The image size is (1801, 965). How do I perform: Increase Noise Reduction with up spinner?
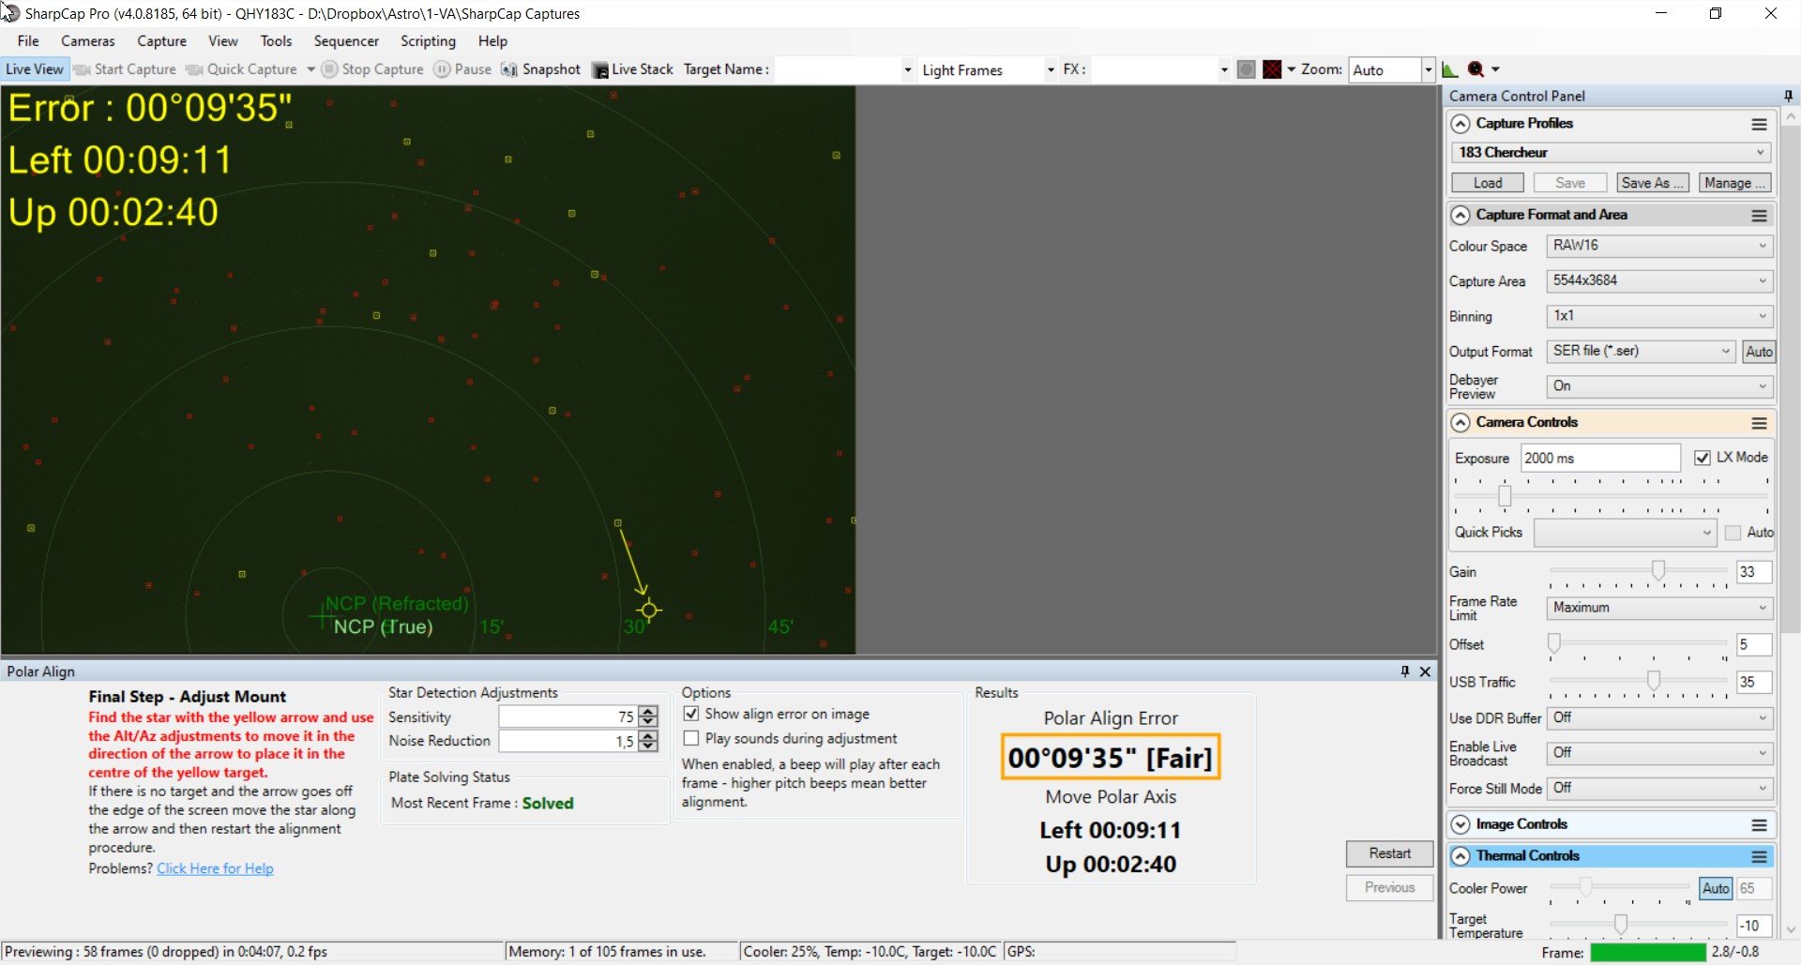[648, 737]
